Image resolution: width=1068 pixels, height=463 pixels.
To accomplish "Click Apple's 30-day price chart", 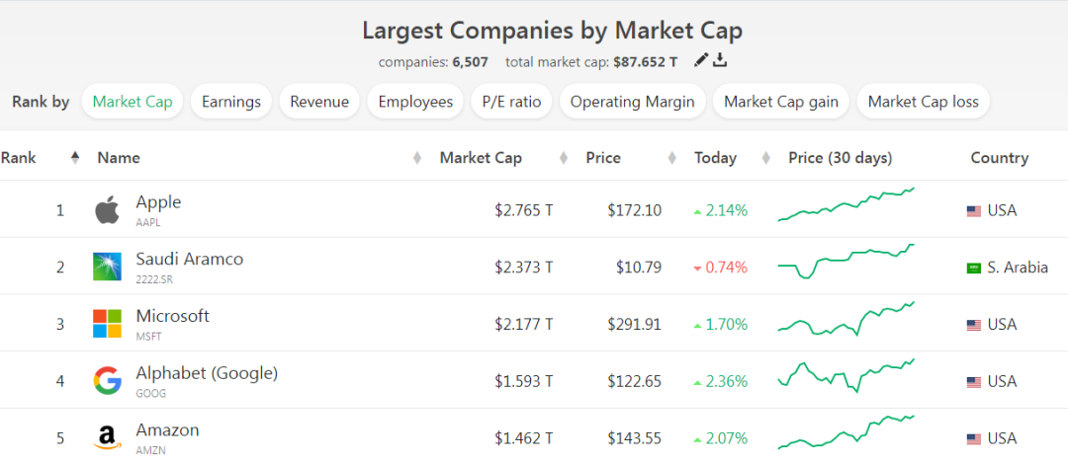I will tap(846, 205).
